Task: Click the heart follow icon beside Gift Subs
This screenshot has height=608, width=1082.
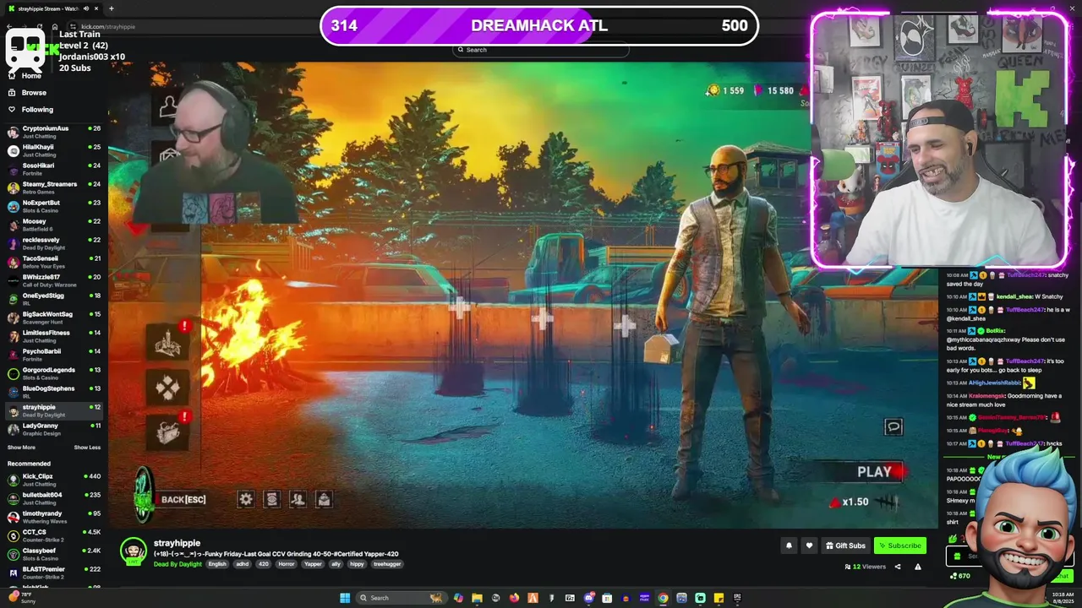Action: point(809,546)
